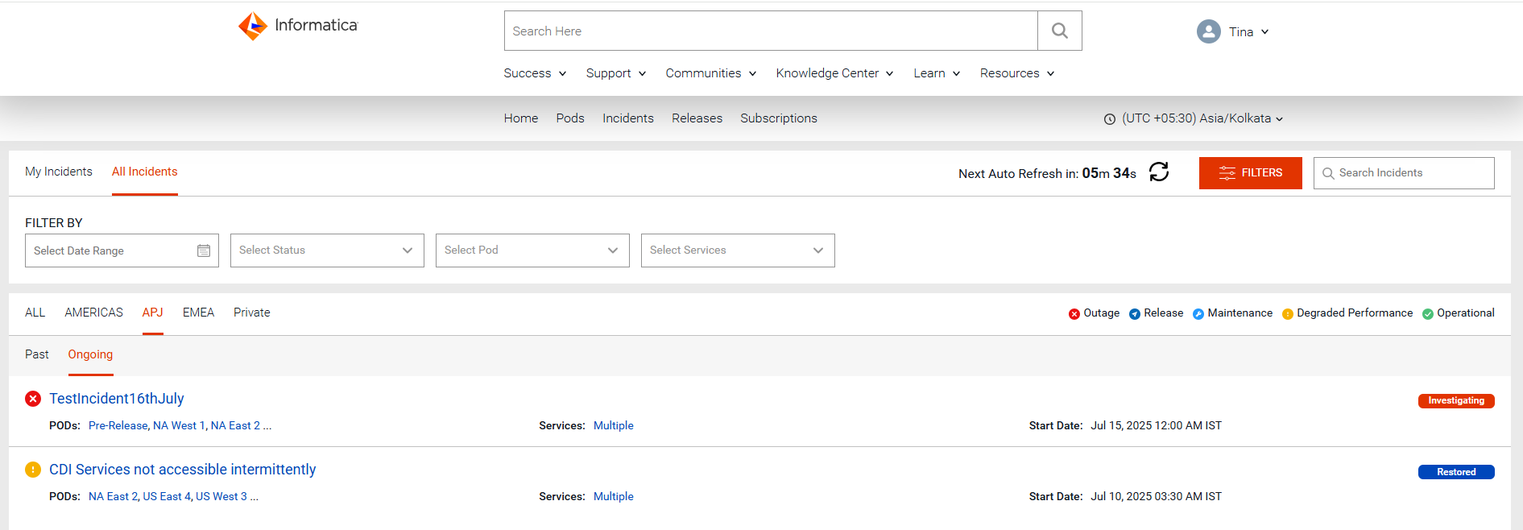Screen dimensions: 1523x530
Task: Click PODs link for TestIncident16thJuly
Action: tap(180, 425)
